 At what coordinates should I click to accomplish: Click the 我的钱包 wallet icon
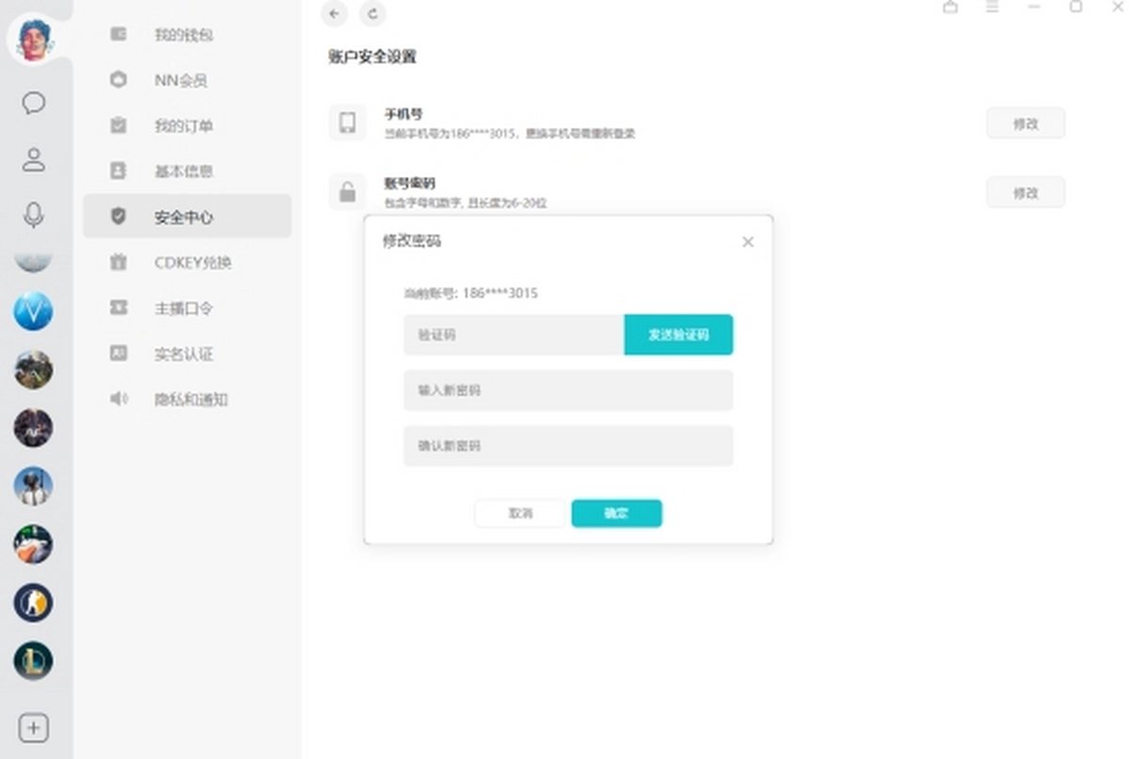point(119,35)
